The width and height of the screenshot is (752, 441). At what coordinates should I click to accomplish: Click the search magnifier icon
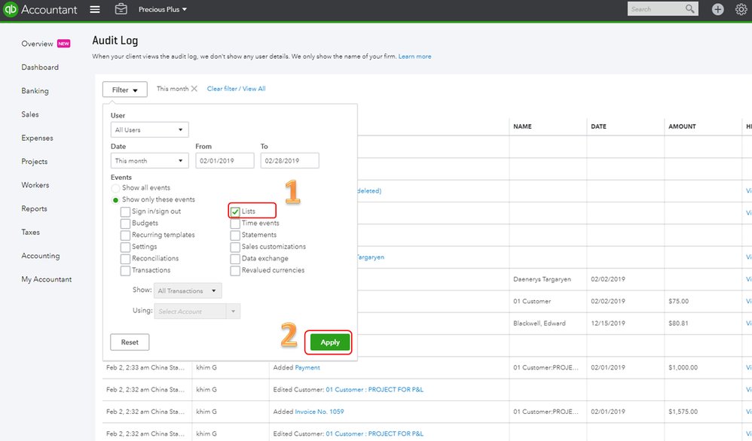(689, 8)
